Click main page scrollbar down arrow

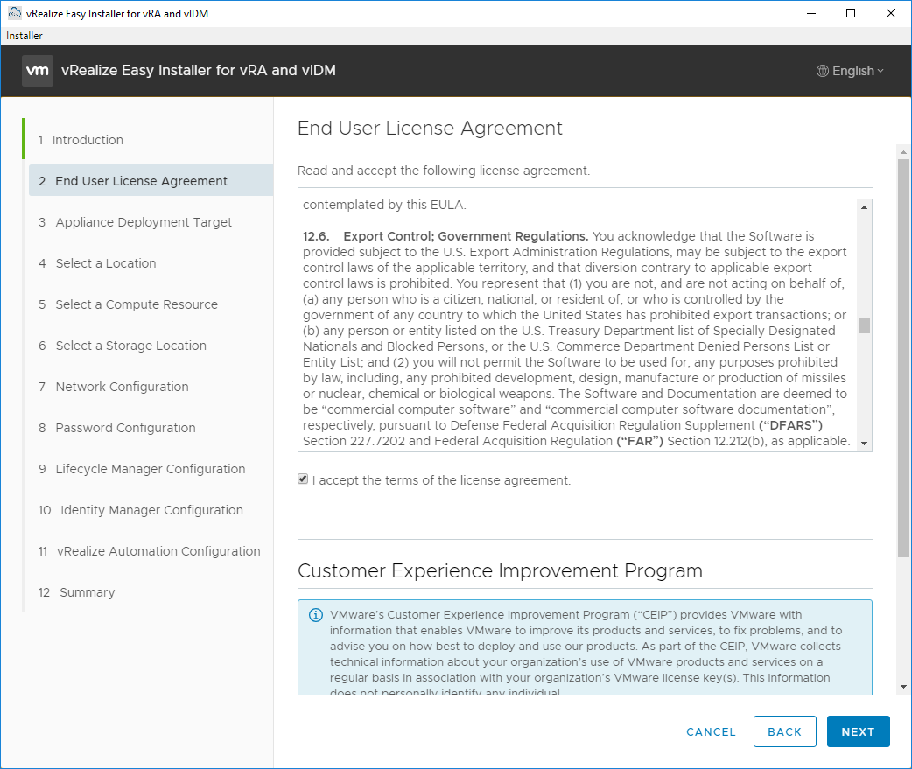[903, 687]
